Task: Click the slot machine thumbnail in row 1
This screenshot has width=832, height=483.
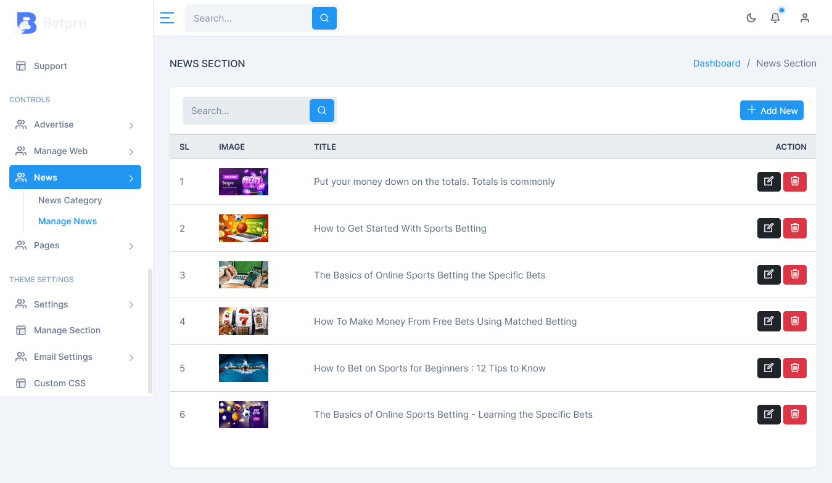Action: [244, 182]
